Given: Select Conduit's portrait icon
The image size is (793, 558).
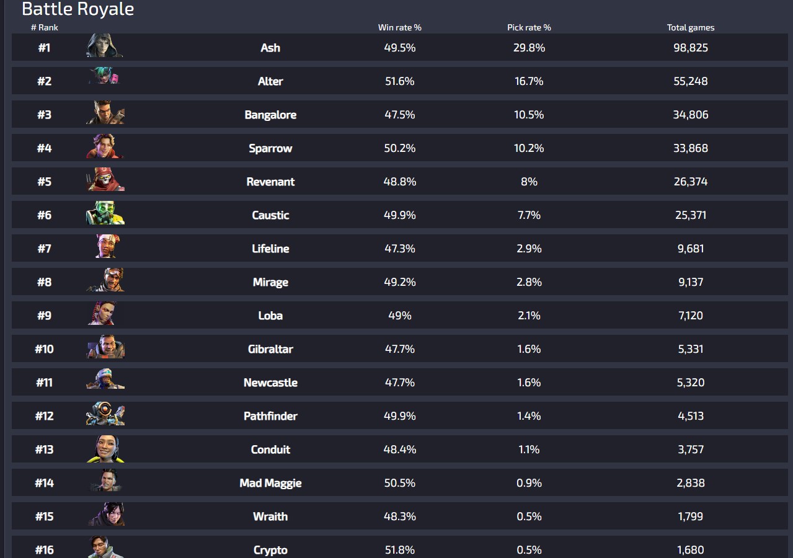Looking at the screenshot, I should (105, 448).
